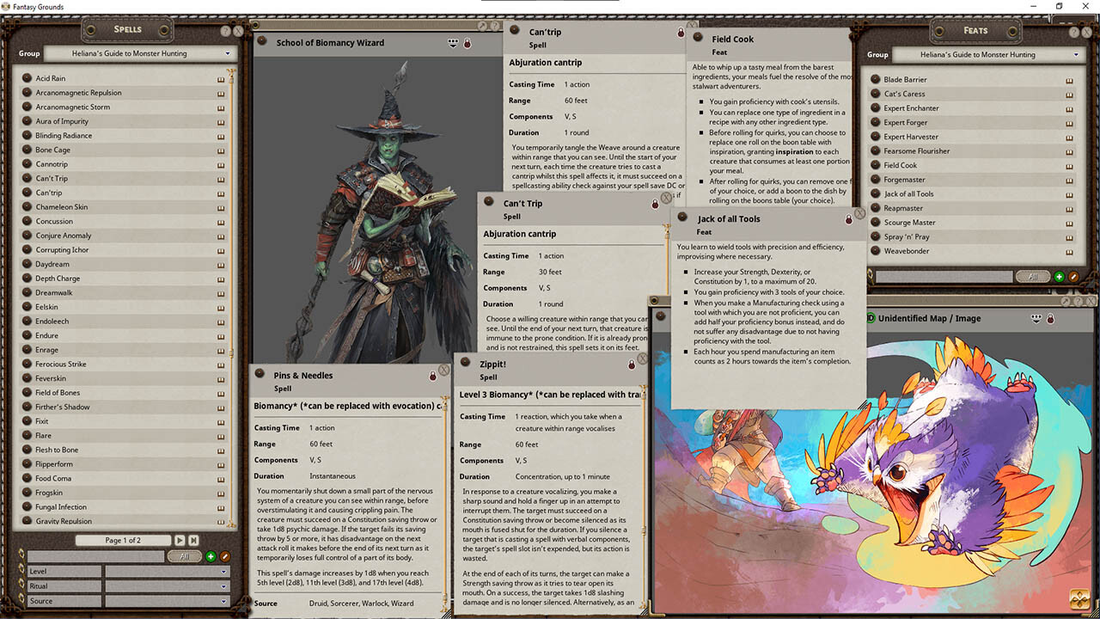
Task: Click the green plus to add a new spell
Action: click(211, 556)
